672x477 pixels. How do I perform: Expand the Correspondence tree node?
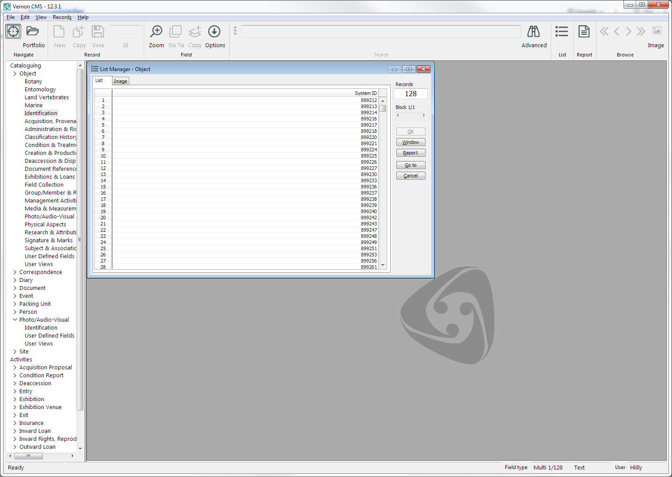[x=15, y=272]
